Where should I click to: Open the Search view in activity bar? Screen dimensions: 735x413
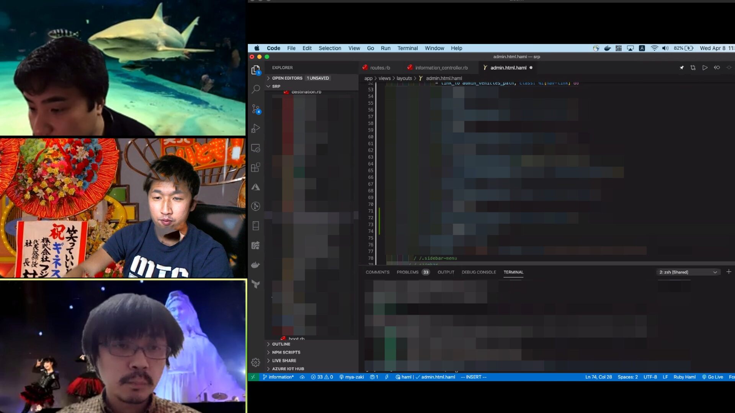[256, 89]
